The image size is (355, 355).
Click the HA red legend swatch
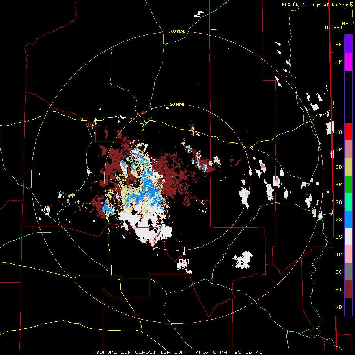pos(348,132)
